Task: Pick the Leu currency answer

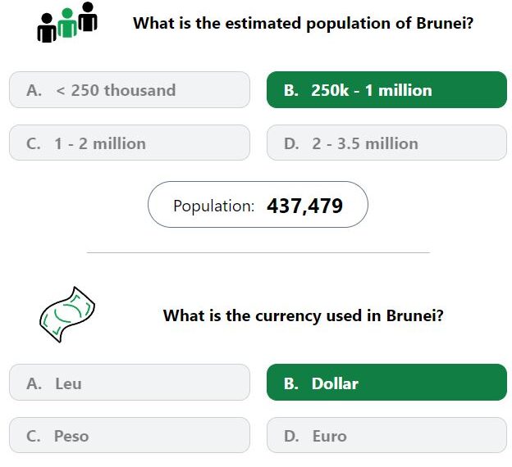Action: (130, 383)
